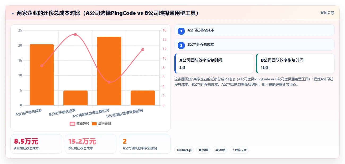Click the 进度 tag
Screen dimensions: 345x164
coord(220,150)
